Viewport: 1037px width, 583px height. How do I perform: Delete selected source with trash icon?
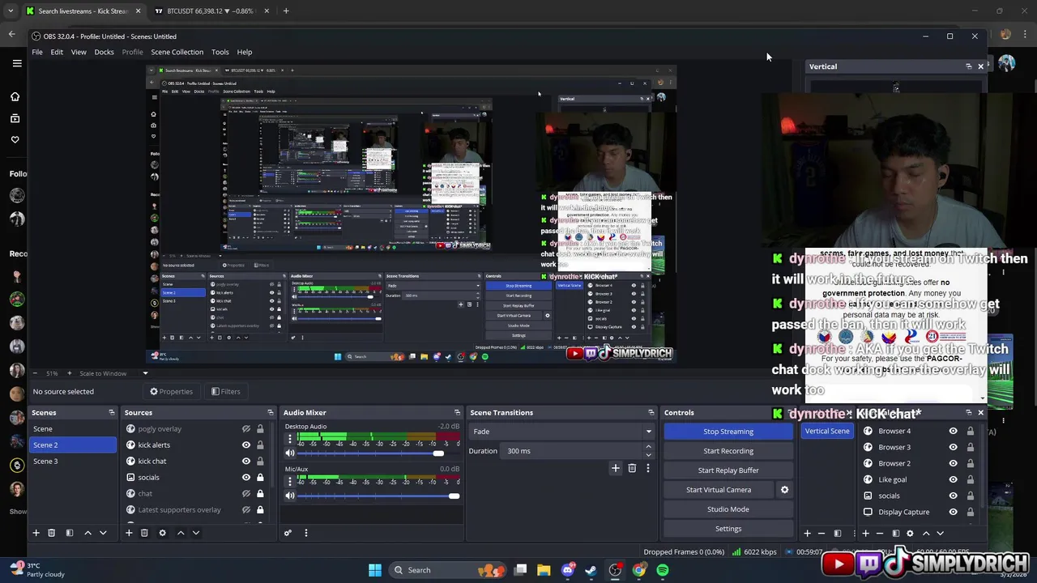(144, 533)
